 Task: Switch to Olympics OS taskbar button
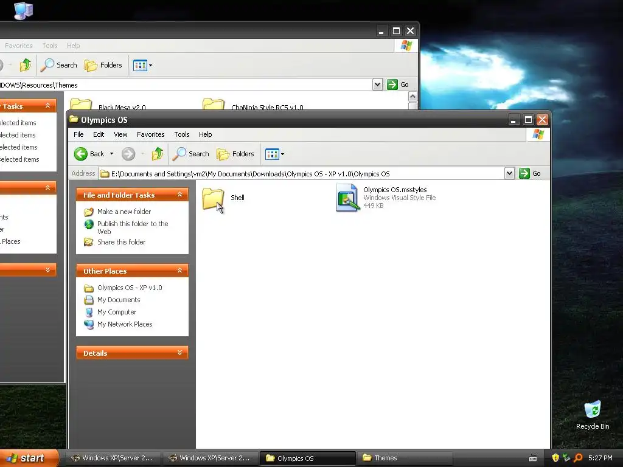307,458
